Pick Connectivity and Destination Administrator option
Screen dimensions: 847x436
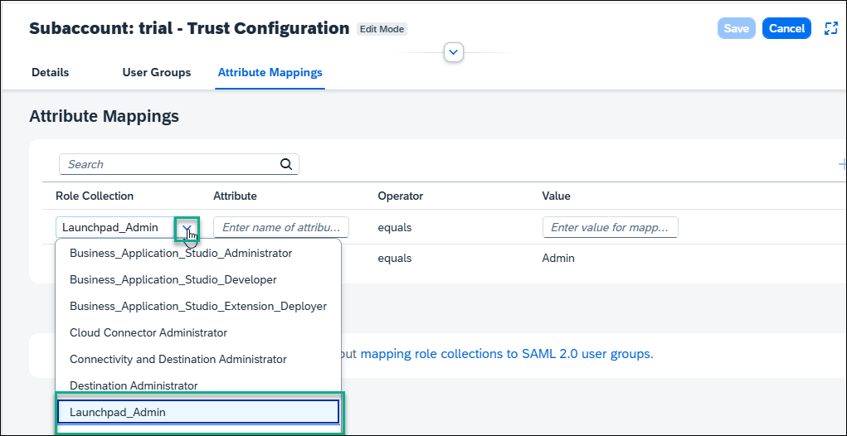pos(198,359)
